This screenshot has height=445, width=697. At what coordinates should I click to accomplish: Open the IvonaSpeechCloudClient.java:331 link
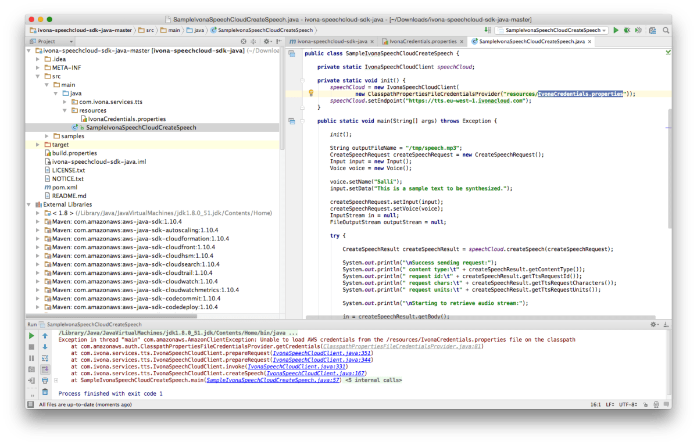click(296, 367)
